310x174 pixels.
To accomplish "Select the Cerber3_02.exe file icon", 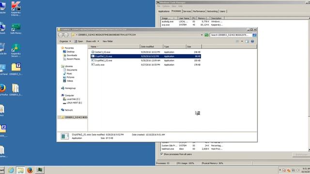I will point(93,52).
